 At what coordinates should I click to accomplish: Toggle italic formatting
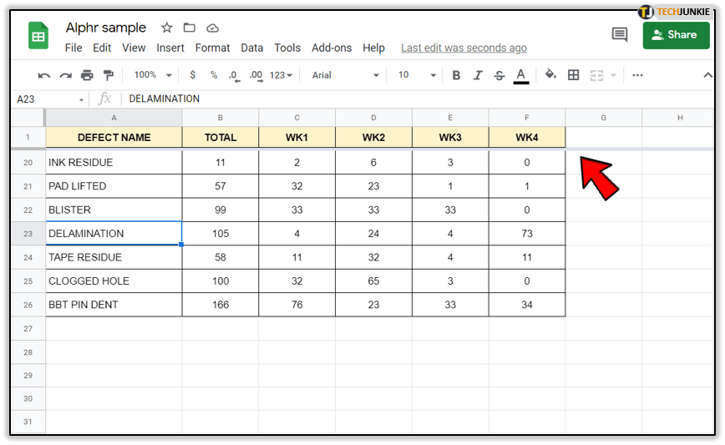coord(478,75)
